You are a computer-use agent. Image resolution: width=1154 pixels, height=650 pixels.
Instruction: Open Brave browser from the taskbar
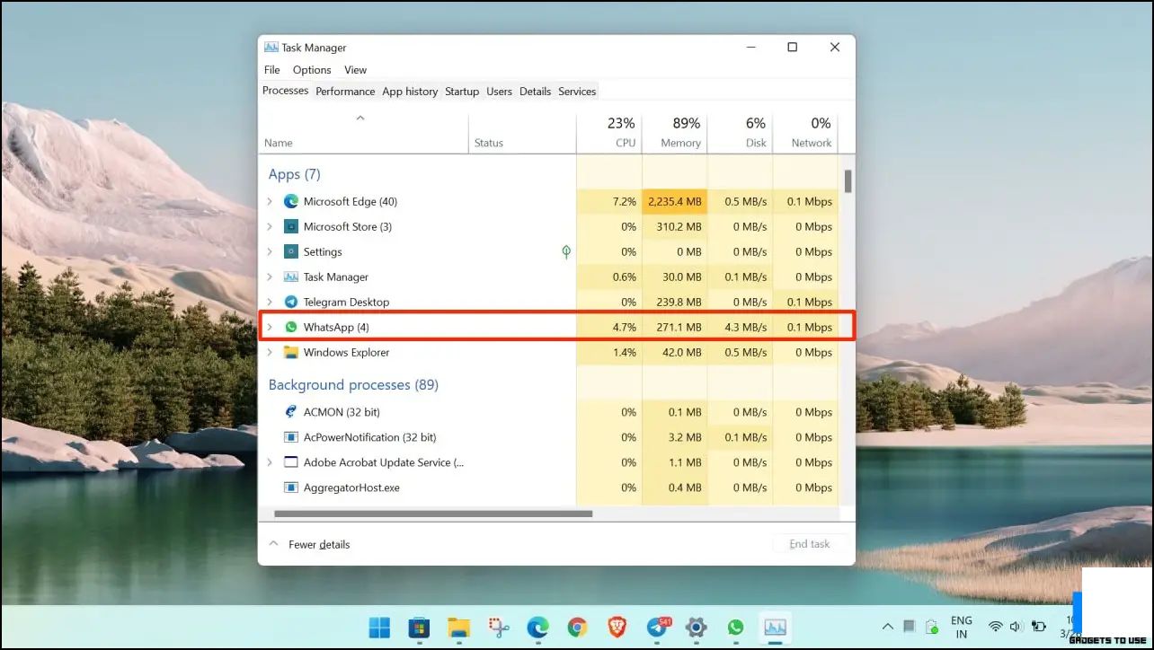coord(617,628)
